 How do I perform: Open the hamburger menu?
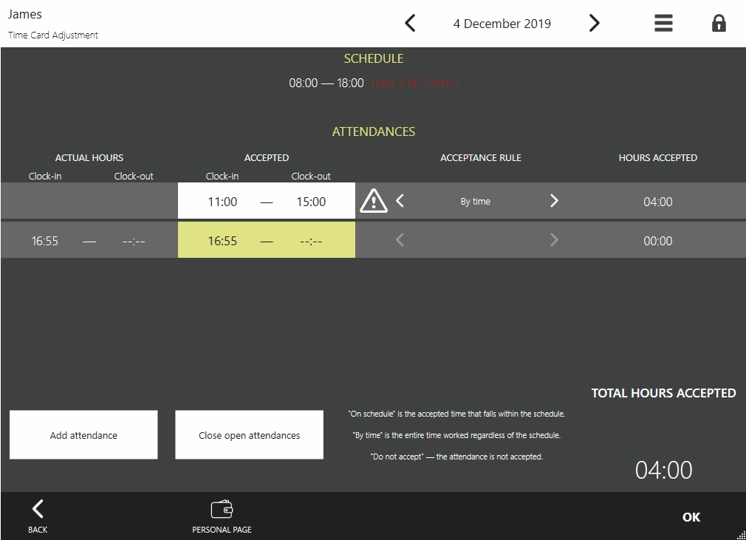(x=663, y=24)
